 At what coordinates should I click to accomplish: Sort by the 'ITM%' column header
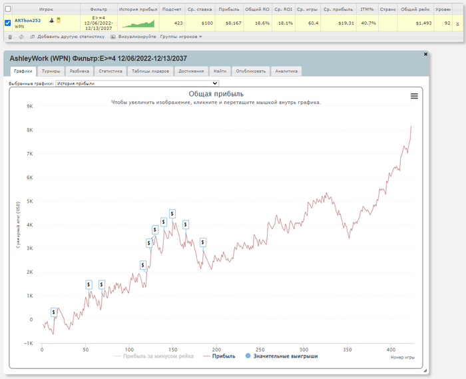367,9
